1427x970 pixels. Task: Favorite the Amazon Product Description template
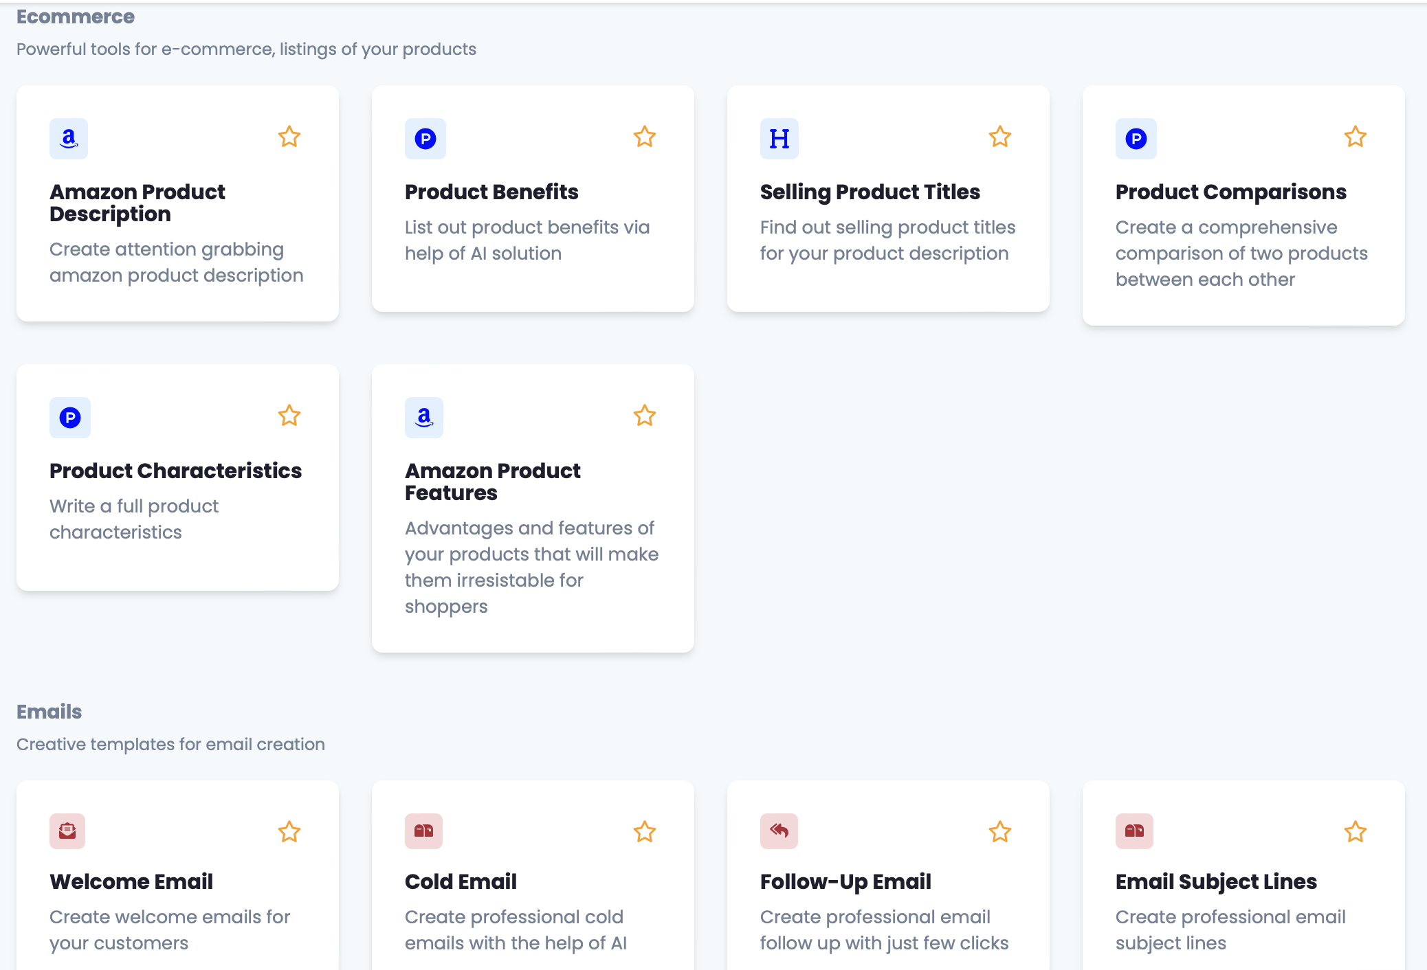[x=289, y=137]
